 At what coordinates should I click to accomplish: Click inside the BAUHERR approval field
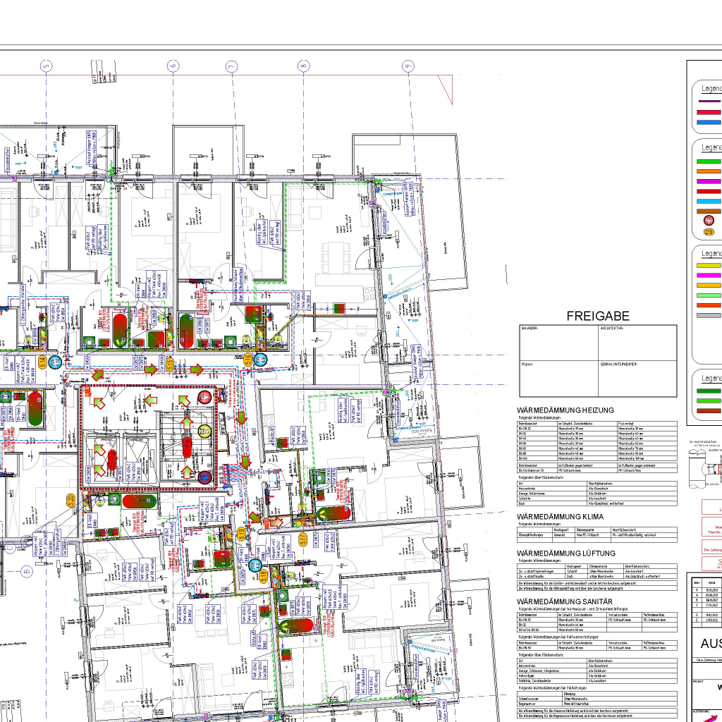click(558, 344)
